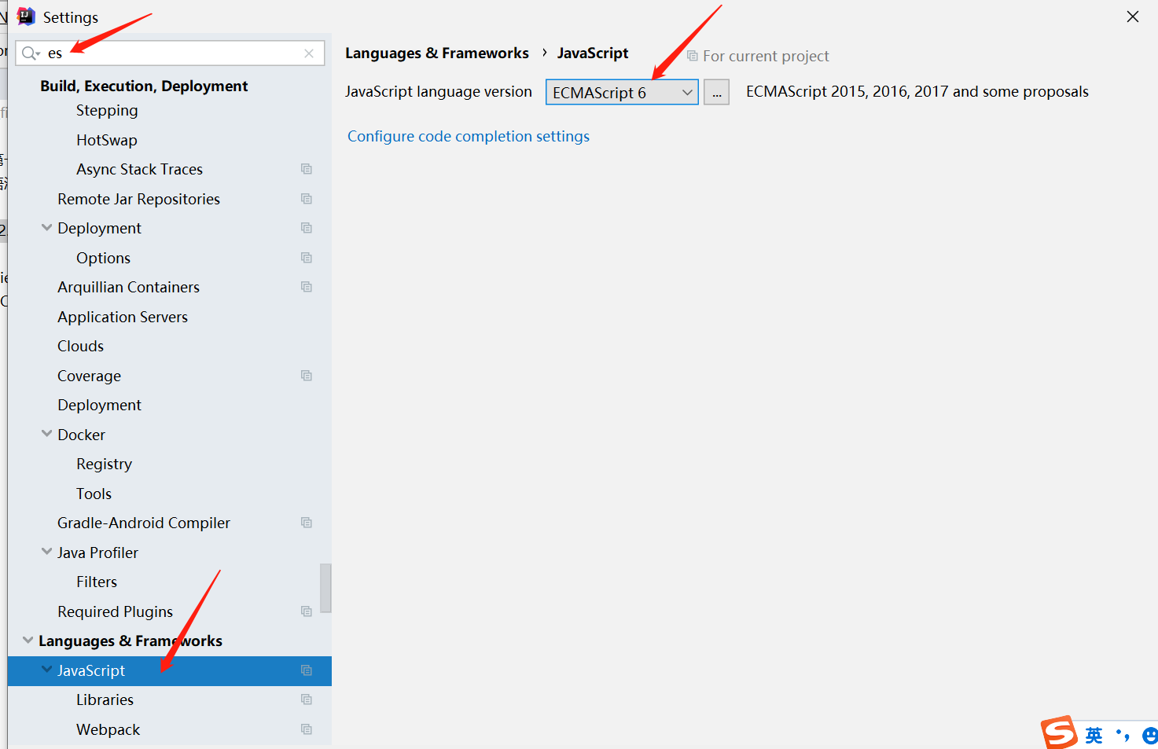The width and height of the screenshot is (1158, 749).
Task: Collapse Languages & Frameworks section
Action: [28, 641]
